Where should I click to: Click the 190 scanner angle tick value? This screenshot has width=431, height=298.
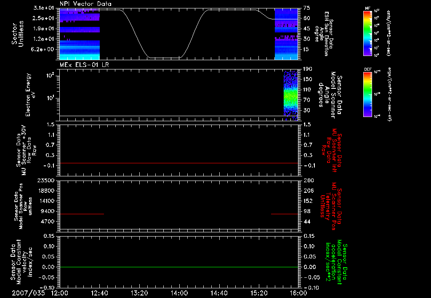point(308,69)
